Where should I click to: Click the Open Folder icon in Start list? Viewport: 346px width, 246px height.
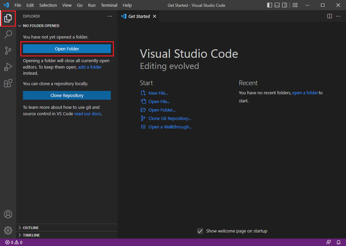[143, 109]
